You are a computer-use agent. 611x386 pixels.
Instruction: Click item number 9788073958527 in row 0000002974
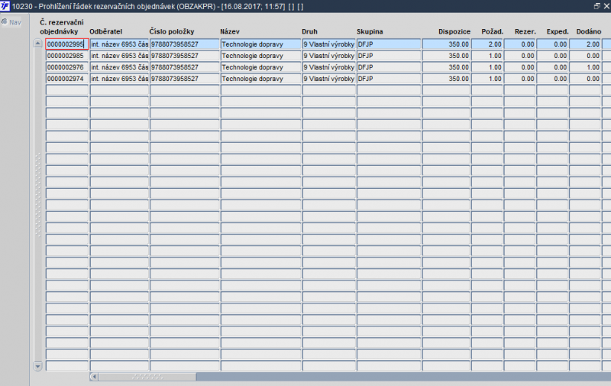coord(185,79)
